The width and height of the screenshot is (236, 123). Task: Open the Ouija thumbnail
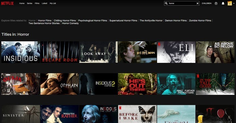21,84
